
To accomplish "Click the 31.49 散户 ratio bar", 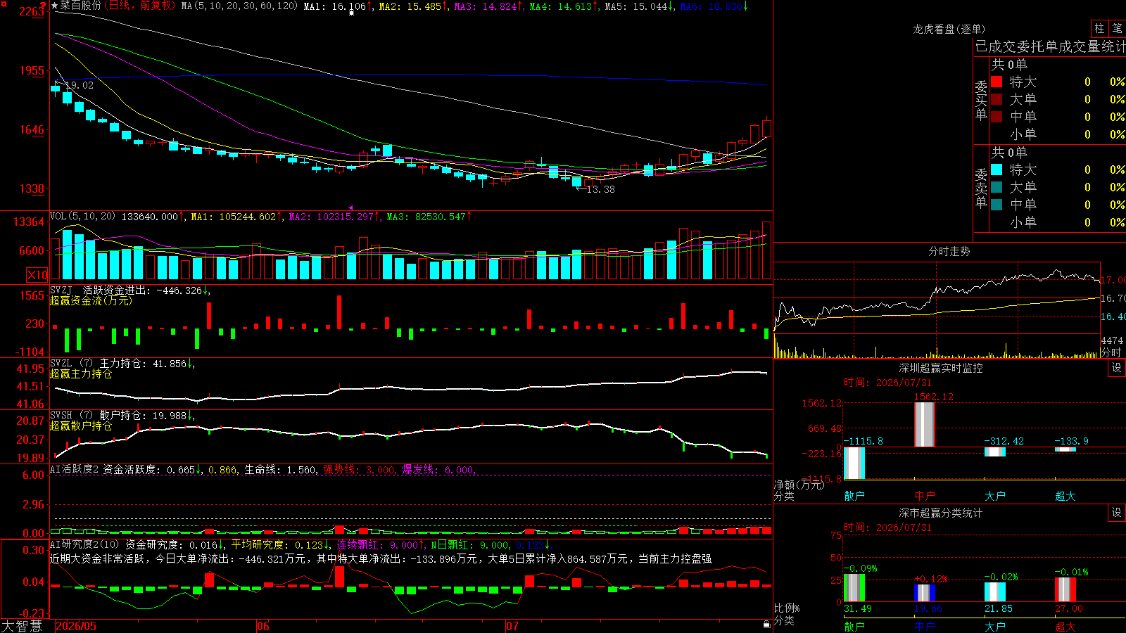I will coord(854,588).
